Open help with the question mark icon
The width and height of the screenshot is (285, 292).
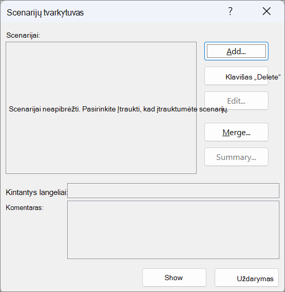(x=231, y=11)
